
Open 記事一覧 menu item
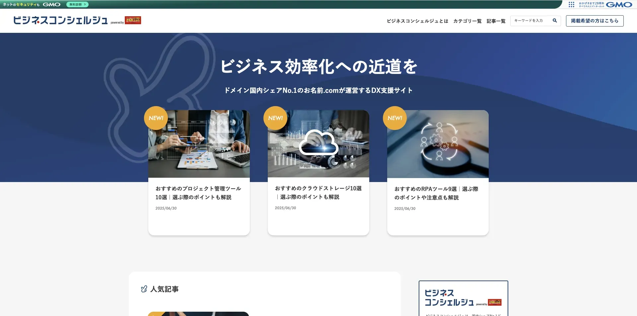tap(496, 21)
